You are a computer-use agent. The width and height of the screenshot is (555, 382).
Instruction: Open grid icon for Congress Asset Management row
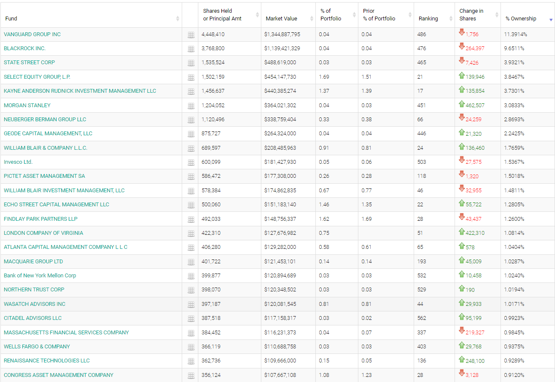(191, 376)
